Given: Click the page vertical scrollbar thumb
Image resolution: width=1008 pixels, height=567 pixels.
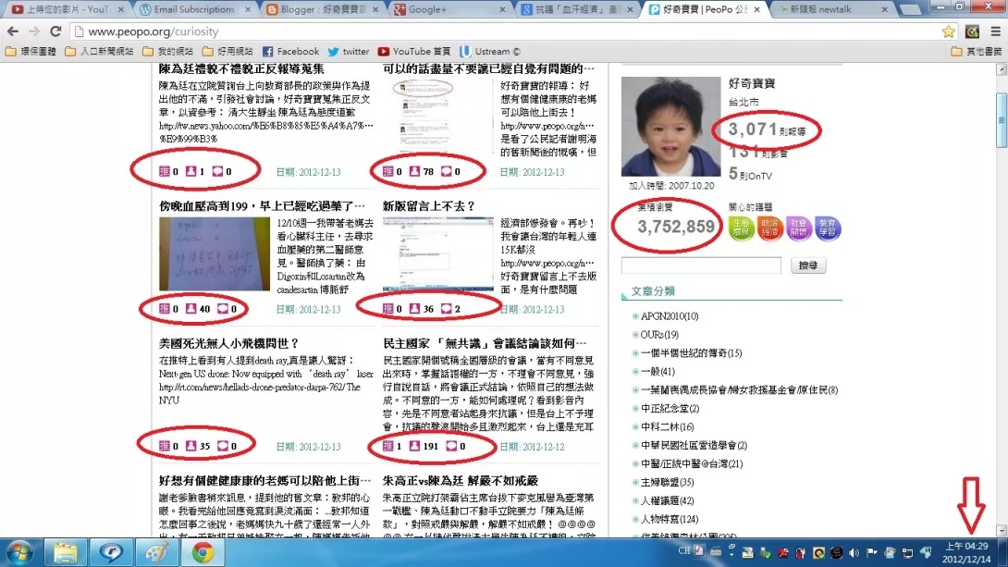Looking at the screenshot, I should coord(1001,120).
